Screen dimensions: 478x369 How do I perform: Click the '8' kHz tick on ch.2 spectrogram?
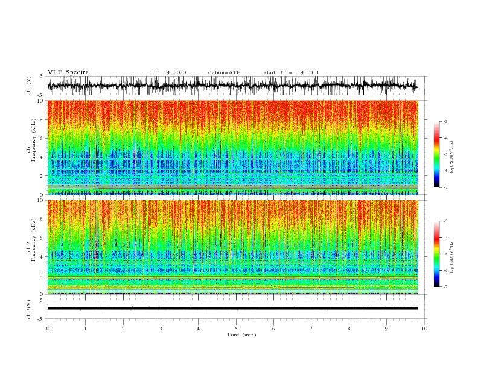(x=42, y=219)
